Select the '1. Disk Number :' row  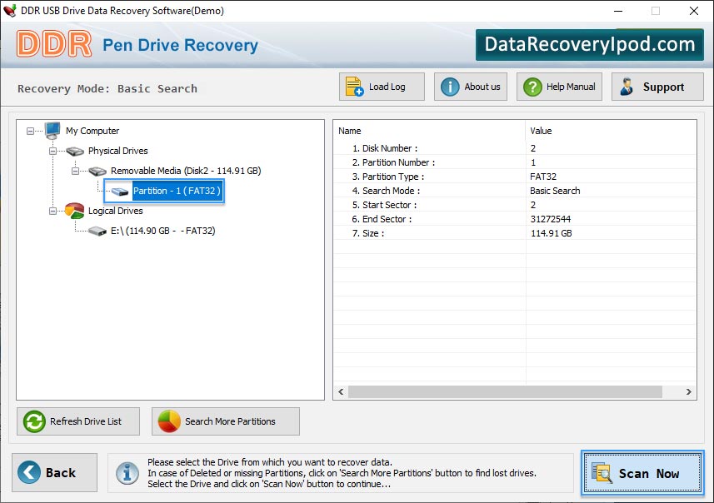point(515,148)
